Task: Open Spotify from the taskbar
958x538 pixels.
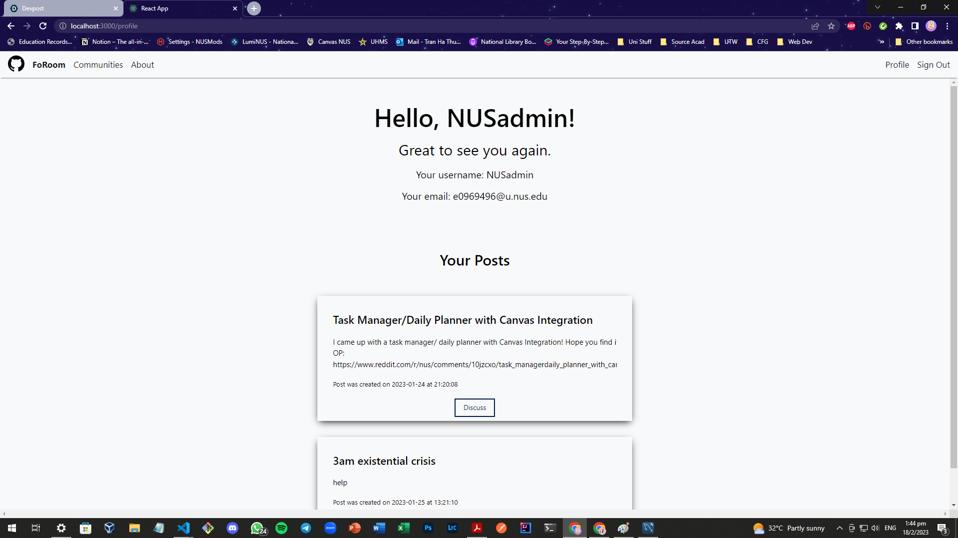Action: click(x=281, y=528)
